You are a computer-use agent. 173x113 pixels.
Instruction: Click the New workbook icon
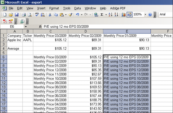tap(5, 14)
